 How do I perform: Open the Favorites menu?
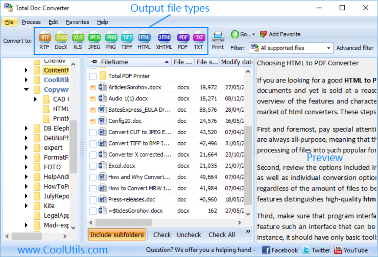77,22
